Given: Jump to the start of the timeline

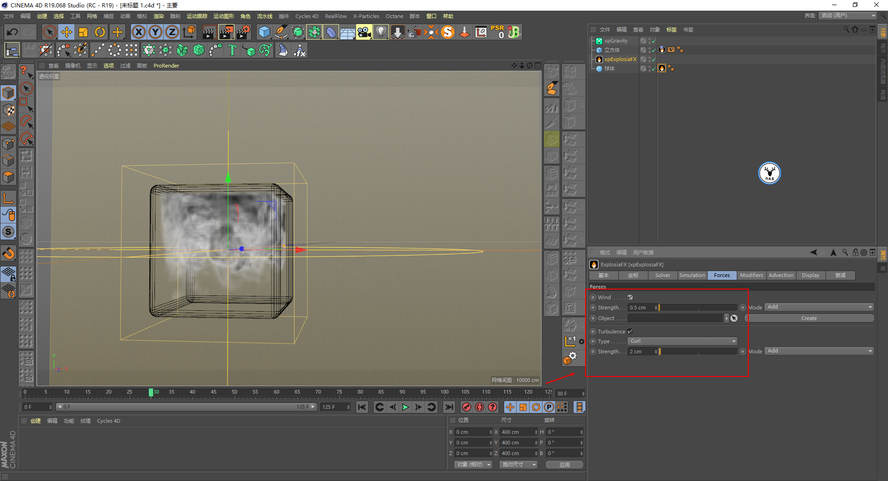Looking at the screenshot, I should (362, 407).
